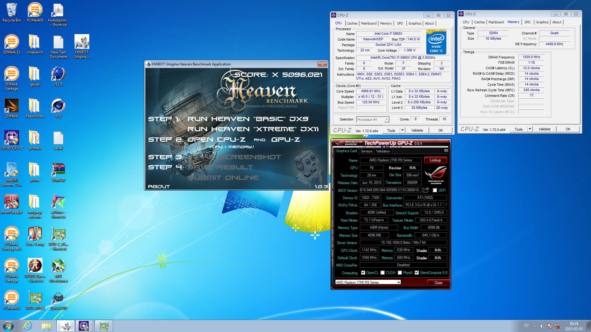Click the Lookup button in GPU-Z
Screen dimensions: 591x332
(435, 160)
